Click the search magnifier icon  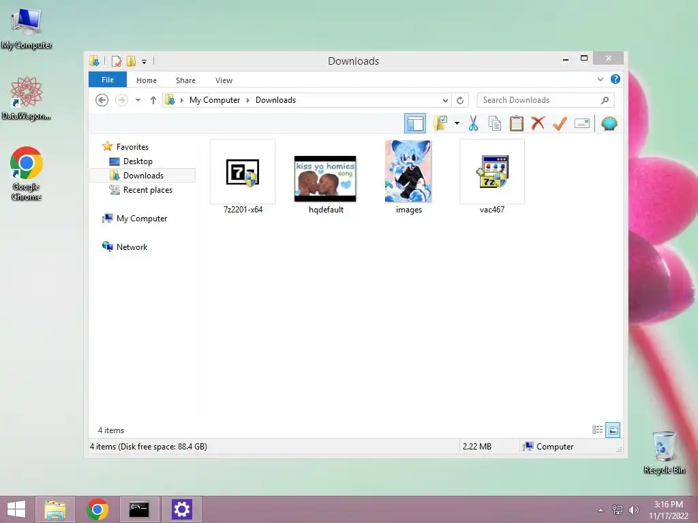(x=605, y=100)
